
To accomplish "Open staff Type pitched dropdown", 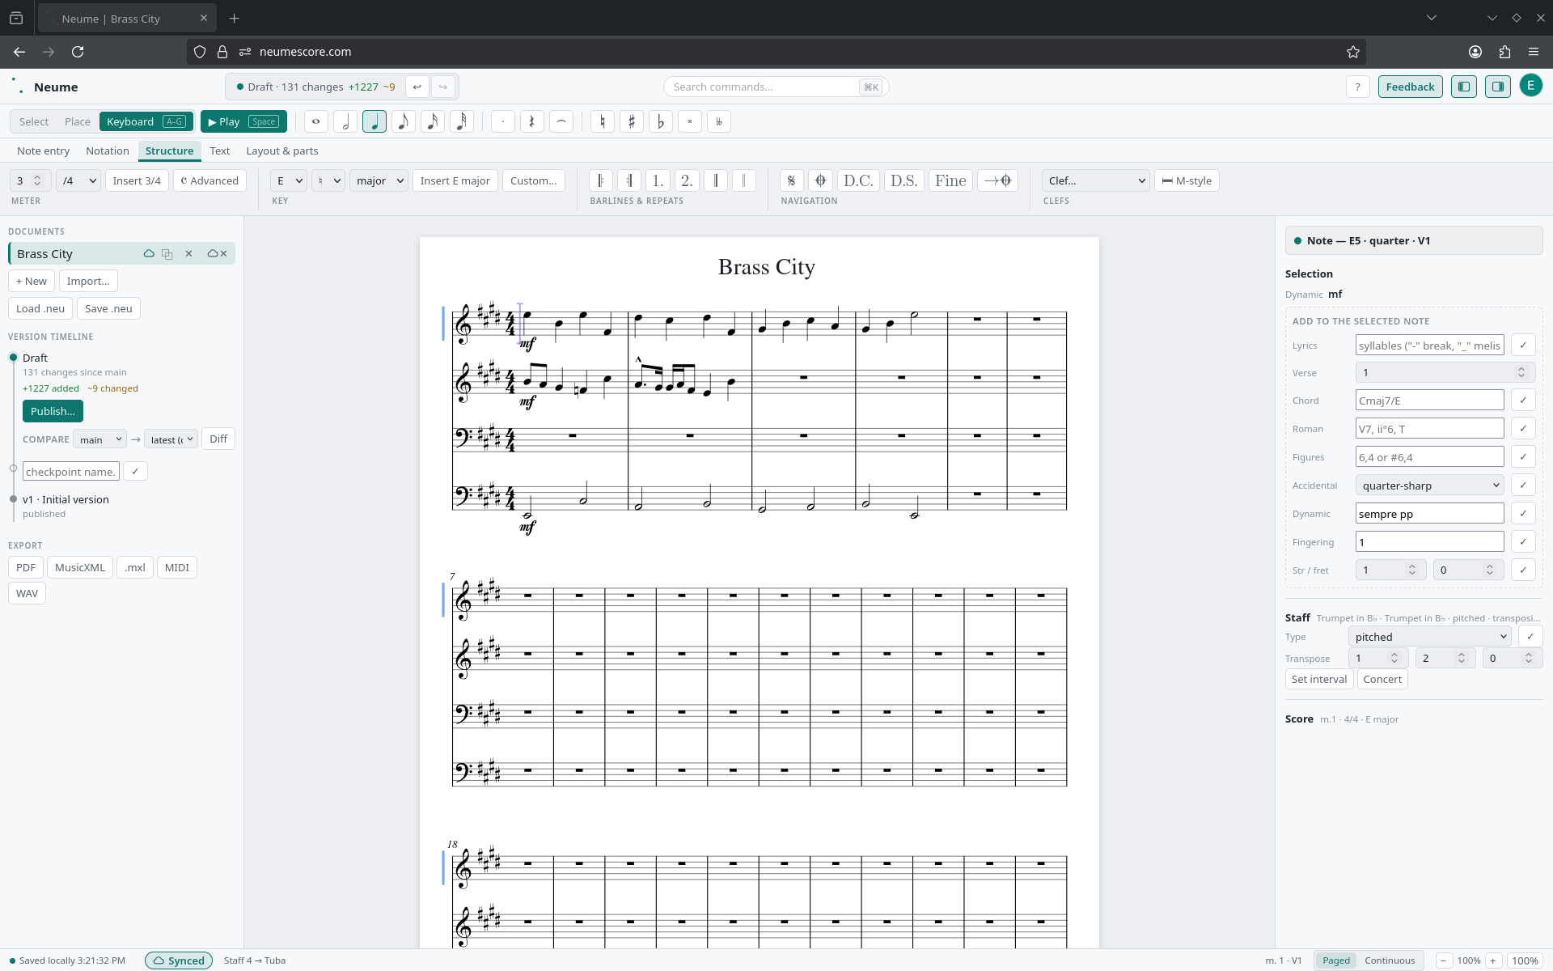I will [1429, 637].
